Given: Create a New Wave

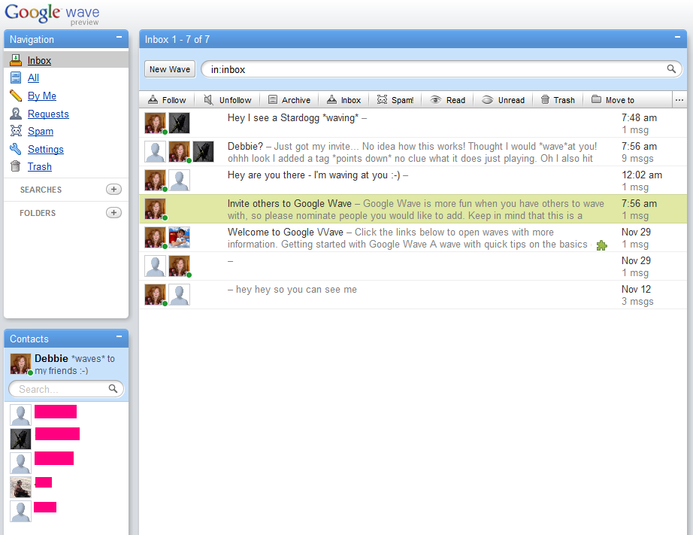Looking at the screenshot, I should [169, 69].
